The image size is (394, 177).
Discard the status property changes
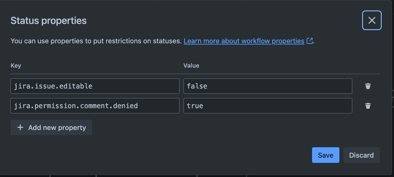point(361,155)
